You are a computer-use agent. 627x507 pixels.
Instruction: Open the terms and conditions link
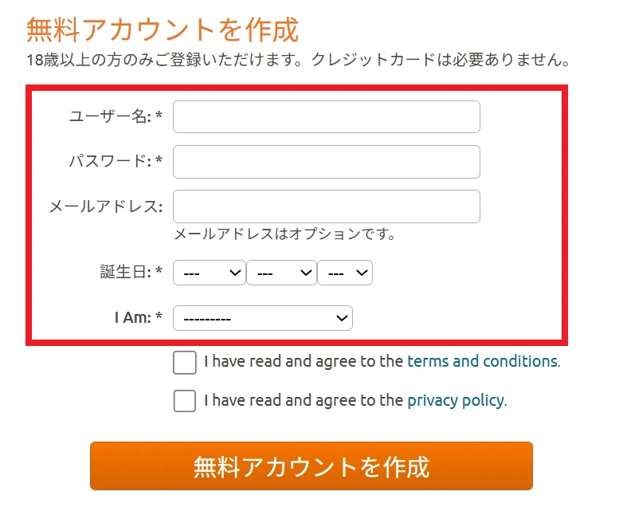point(482,361)
